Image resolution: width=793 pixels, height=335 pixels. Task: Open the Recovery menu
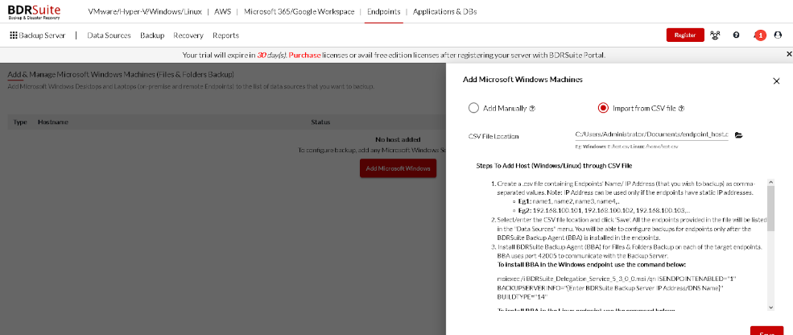188,35
